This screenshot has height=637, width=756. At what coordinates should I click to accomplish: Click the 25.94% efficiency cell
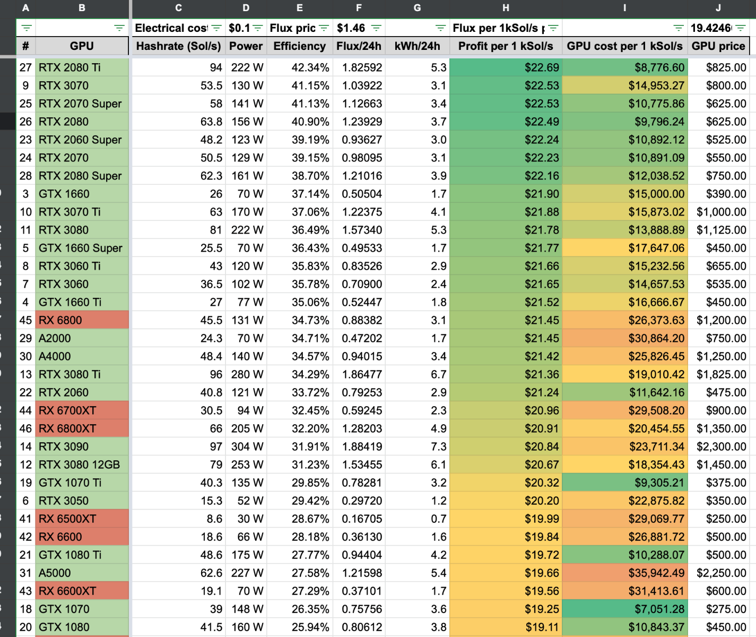pyautogui.click(x=300, y=627)
